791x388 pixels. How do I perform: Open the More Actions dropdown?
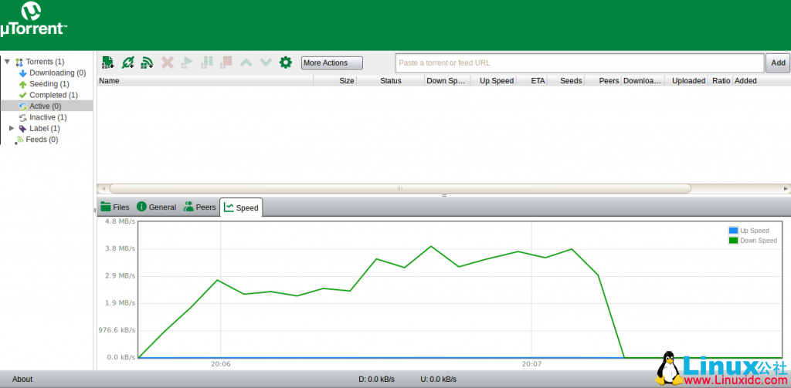coord(332,63)
